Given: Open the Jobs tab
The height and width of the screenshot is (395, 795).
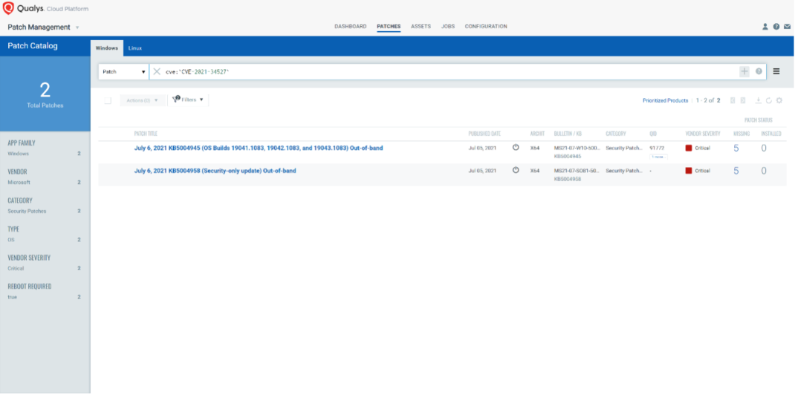Looking at the screenshot, I should tap(448, 26).
